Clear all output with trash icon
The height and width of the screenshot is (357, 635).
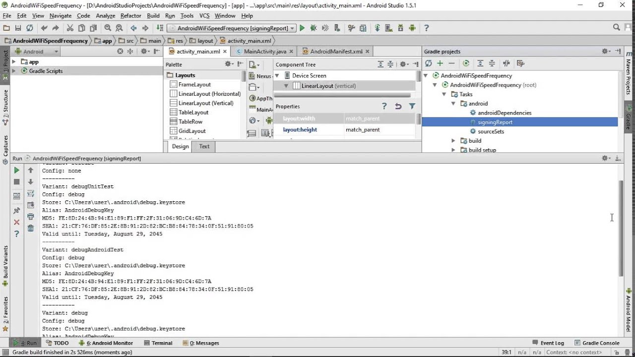click(30, 228)
